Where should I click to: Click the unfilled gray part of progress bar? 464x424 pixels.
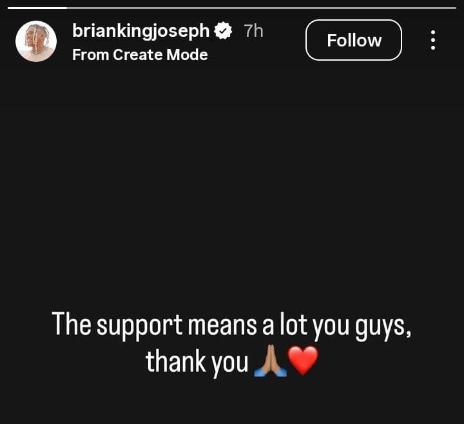pos(262,8)
